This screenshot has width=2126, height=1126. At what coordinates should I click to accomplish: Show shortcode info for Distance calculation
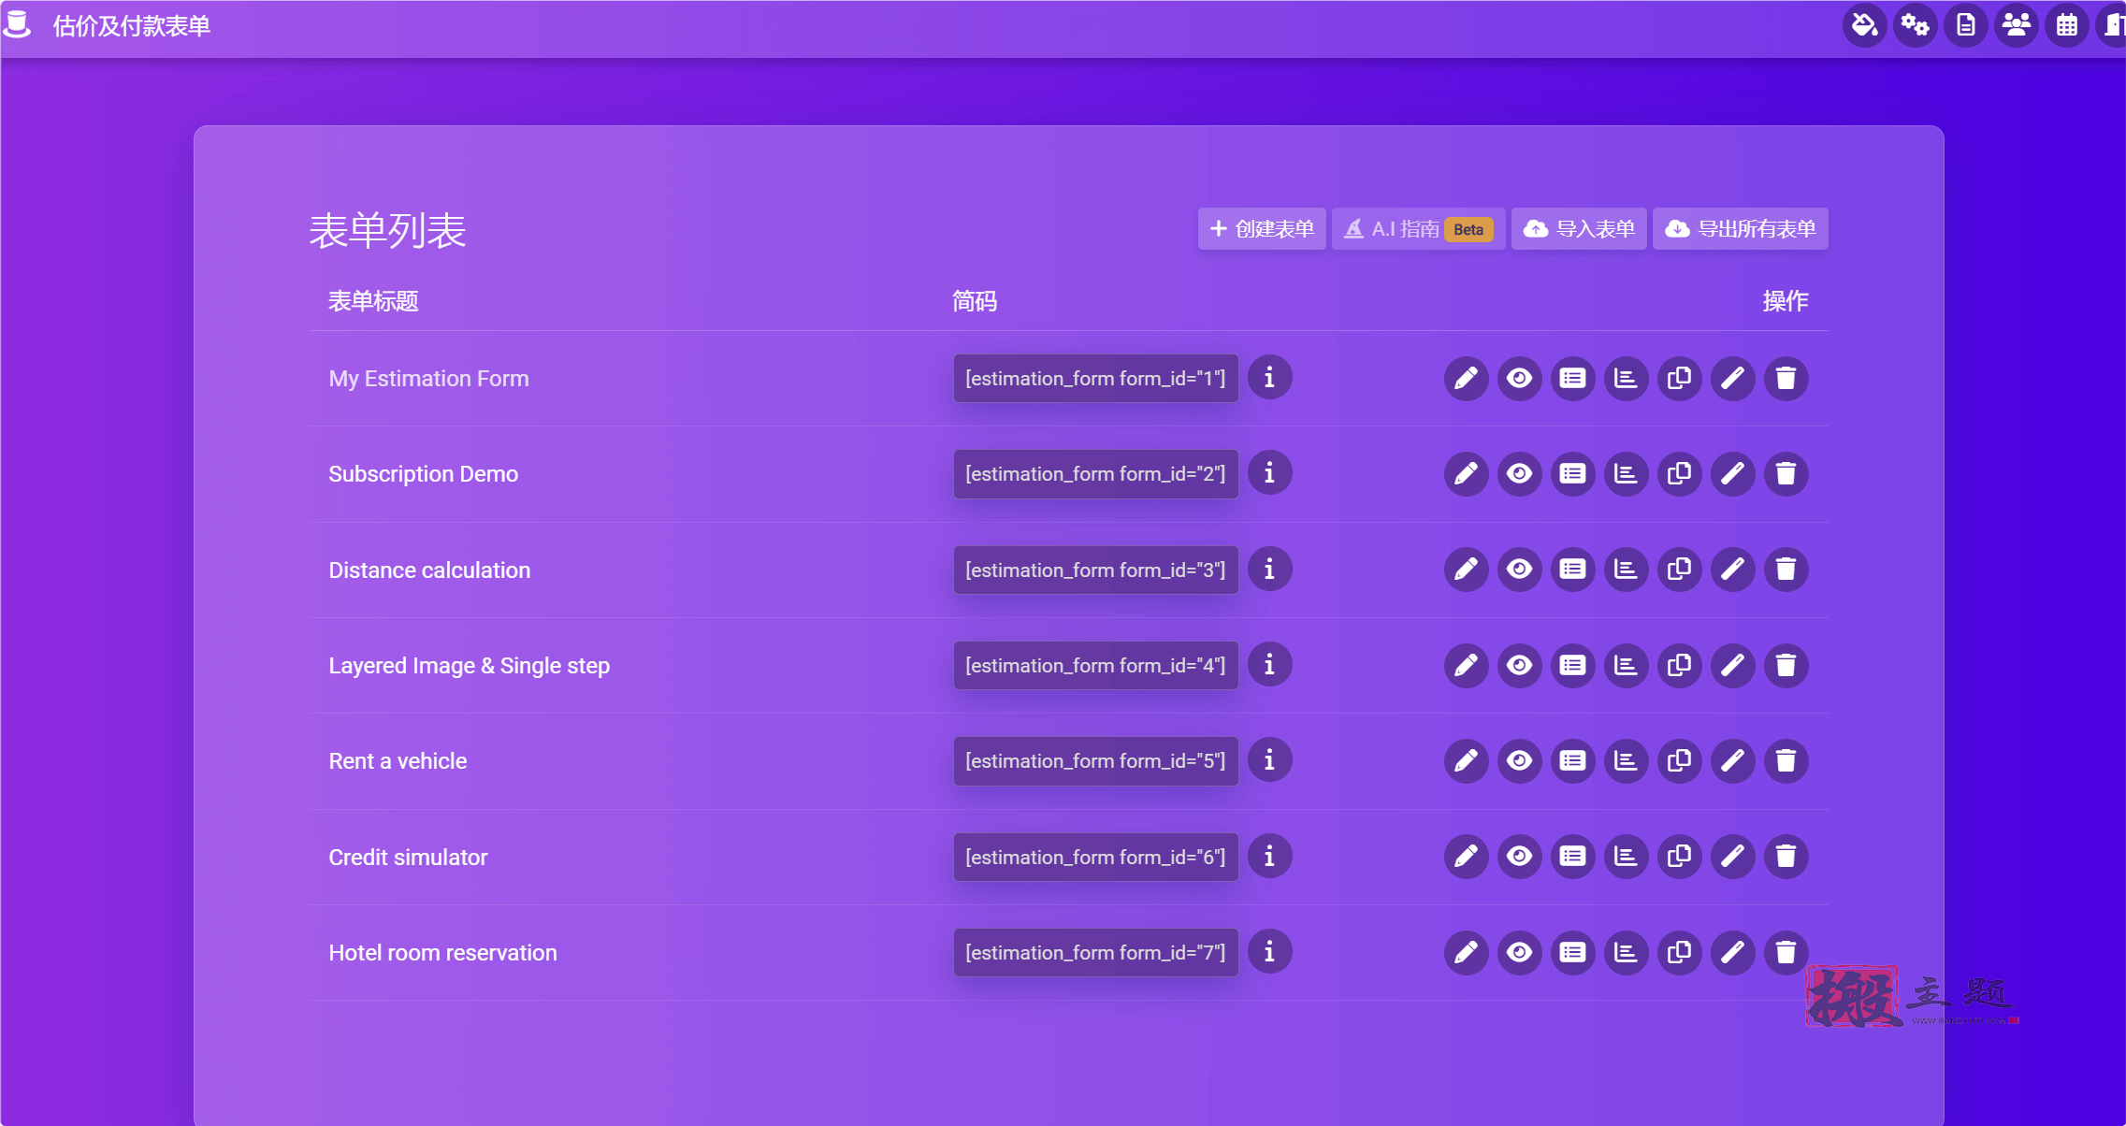click(1269, 570)
